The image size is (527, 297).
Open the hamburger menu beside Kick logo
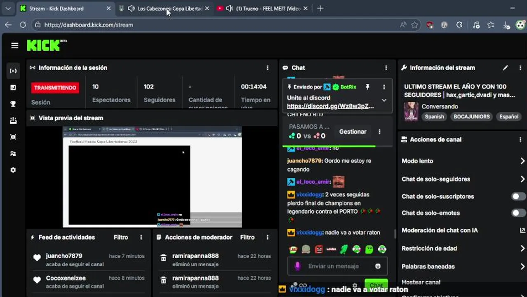point(15,45)
